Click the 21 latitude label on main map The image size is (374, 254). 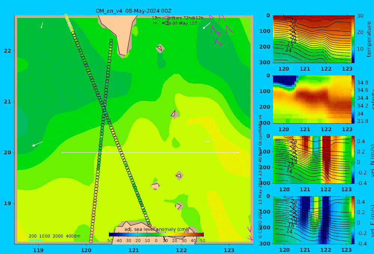[7, 102]
